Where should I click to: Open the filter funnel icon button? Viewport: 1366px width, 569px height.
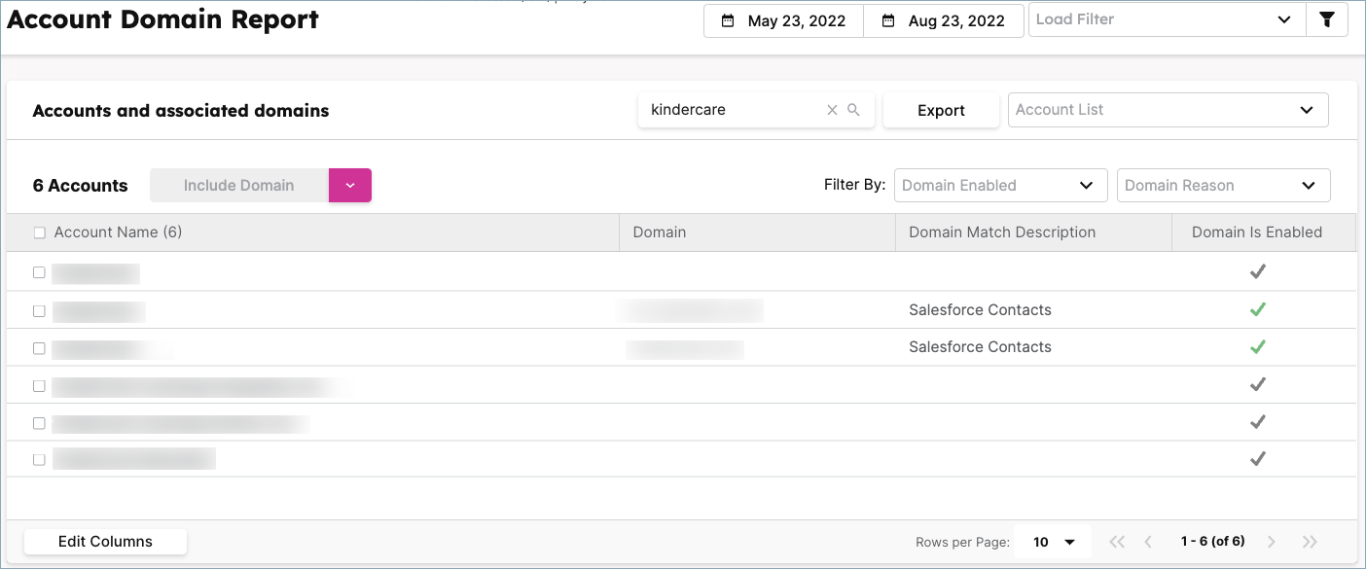pyautogui.click(x=1327, y=20)
